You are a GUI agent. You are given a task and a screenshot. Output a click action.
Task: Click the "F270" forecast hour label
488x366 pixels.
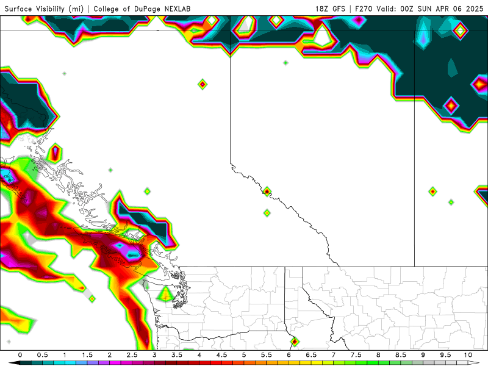[x=364, y=9]
